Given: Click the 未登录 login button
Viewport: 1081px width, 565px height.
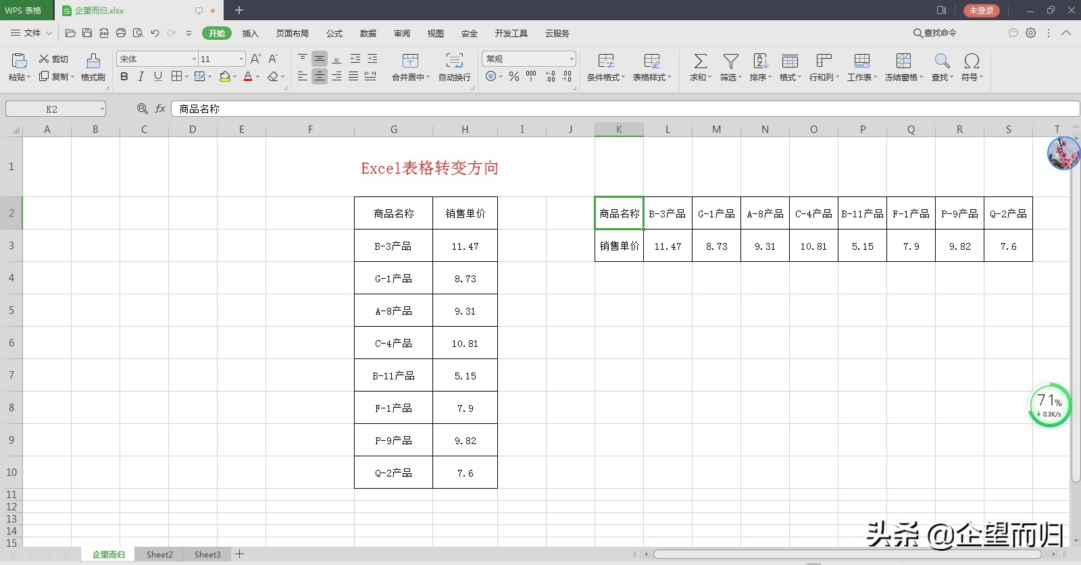Looking at the screenshot, I should 981,10.
